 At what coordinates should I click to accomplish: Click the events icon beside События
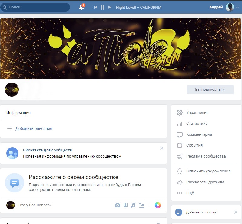click(x=180, y=145)
